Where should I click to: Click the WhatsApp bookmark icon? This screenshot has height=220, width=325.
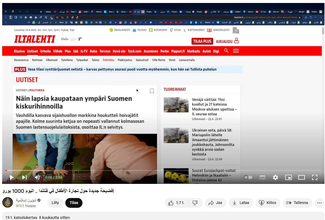(x=33, y=22)
